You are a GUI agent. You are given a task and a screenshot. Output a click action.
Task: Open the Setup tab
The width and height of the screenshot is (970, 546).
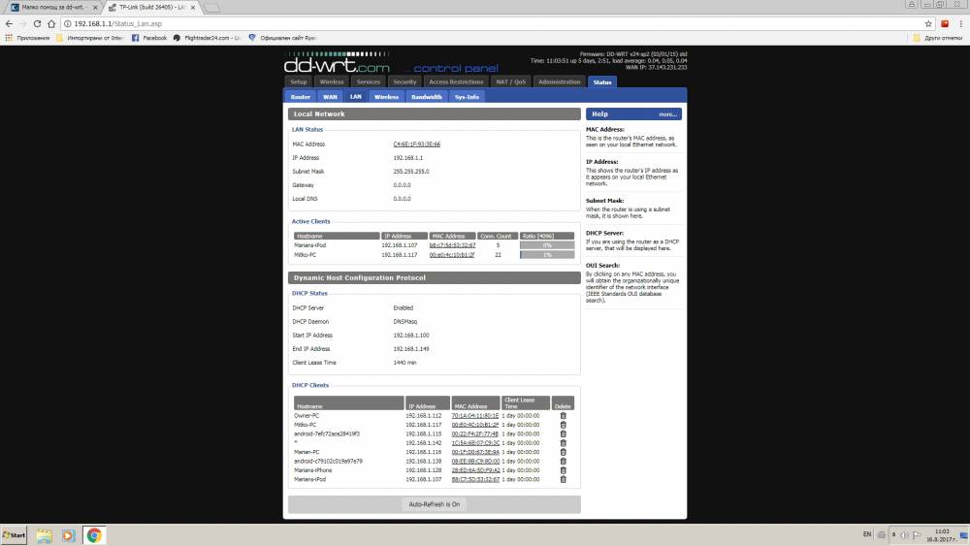coord(298,81)
